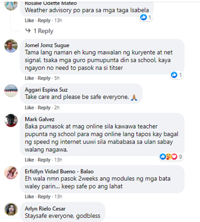Reply to Erfidlyn Vidad Bueno's comment
200x222 pixels.
pyautogui.click(x=44, y=197)
